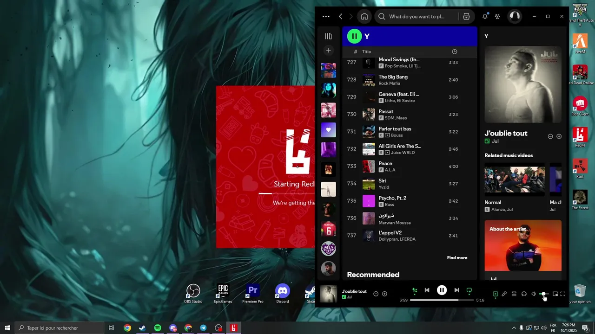Open the miniplayer
595x334 pixels.
point(555,294)
